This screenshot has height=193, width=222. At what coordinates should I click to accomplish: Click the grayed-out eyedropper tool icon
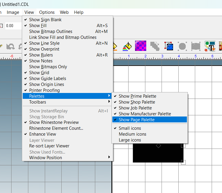(x=155, y=46)
